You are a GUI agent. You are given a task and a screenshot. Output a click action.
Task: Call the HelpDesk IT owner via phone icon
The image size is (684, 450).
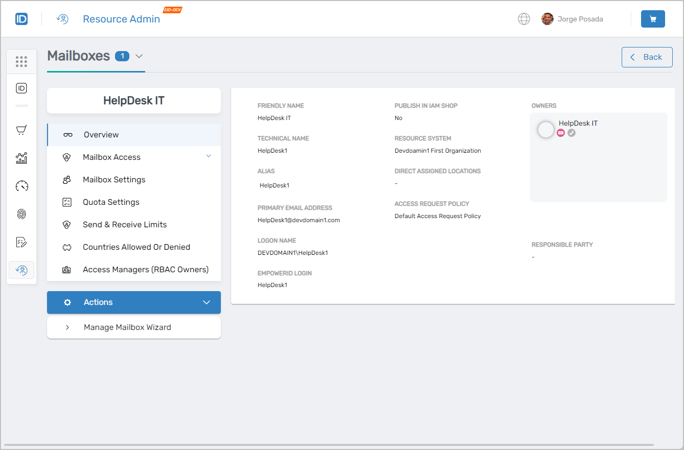click(x=571, y=132)
